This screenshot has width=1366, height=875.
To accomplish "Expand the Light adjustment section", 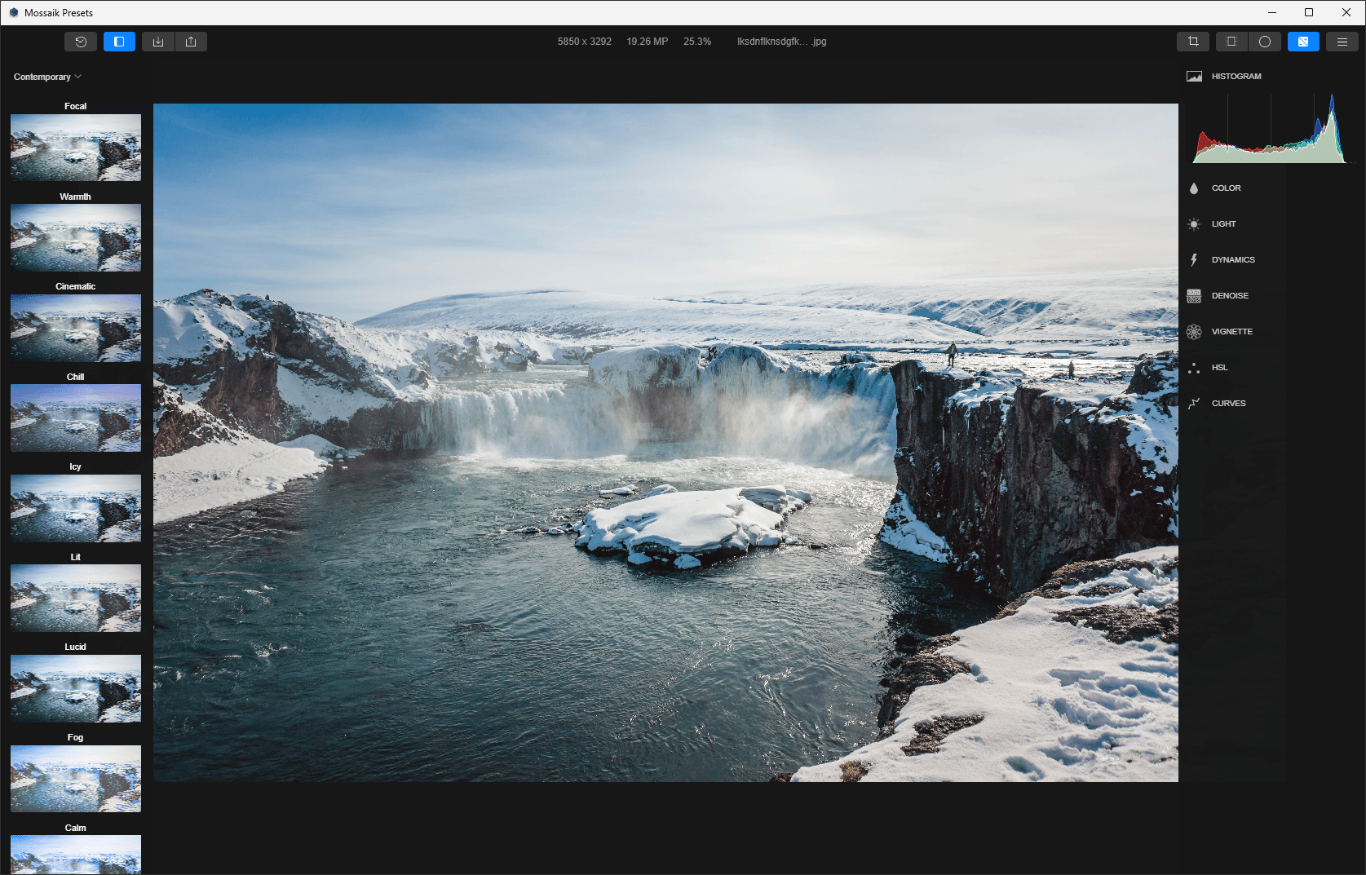I will [x=1223, y=224].
